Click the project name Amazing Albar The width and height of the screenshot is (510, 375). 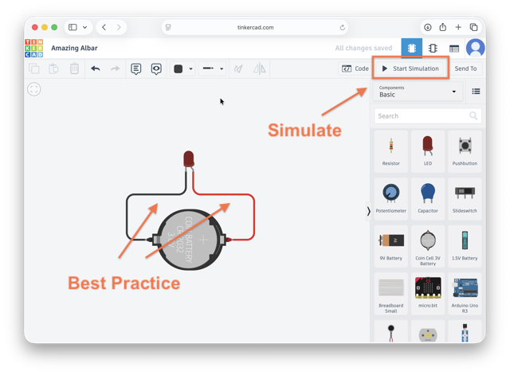point(74,48)
